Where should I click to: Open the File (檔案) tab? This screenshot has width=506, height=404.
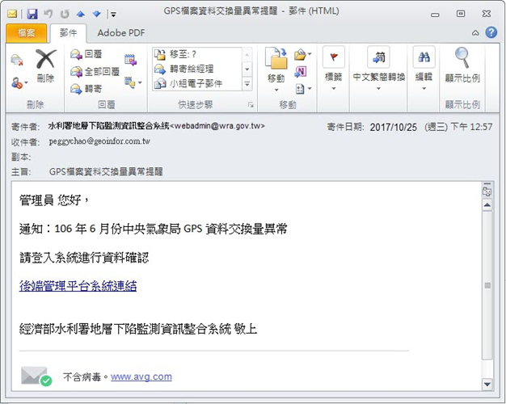(25, 33)
